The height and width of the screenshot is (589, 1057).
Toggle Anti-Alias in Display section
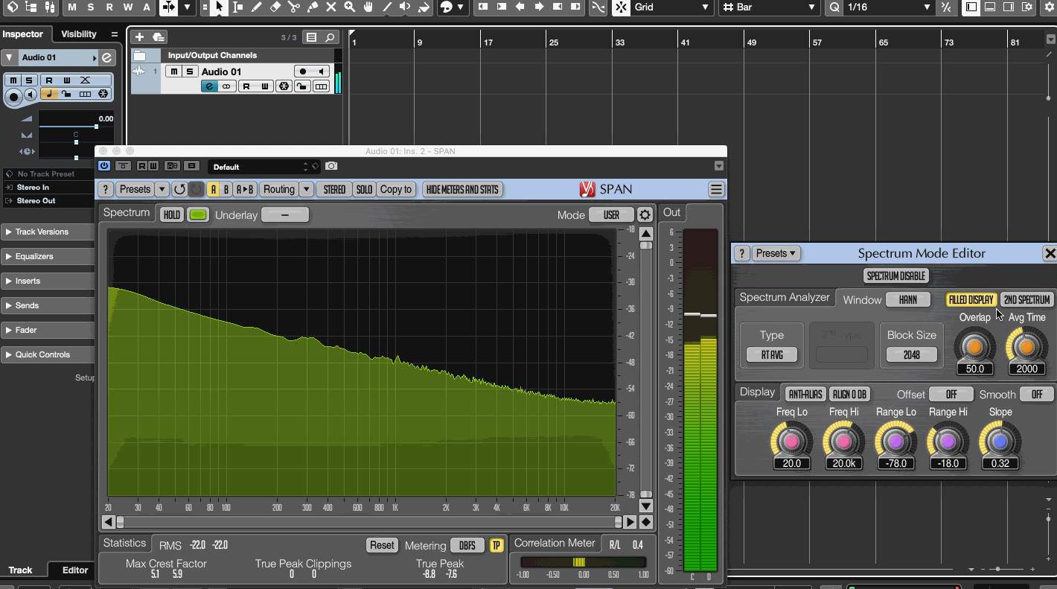coord(805,395)
